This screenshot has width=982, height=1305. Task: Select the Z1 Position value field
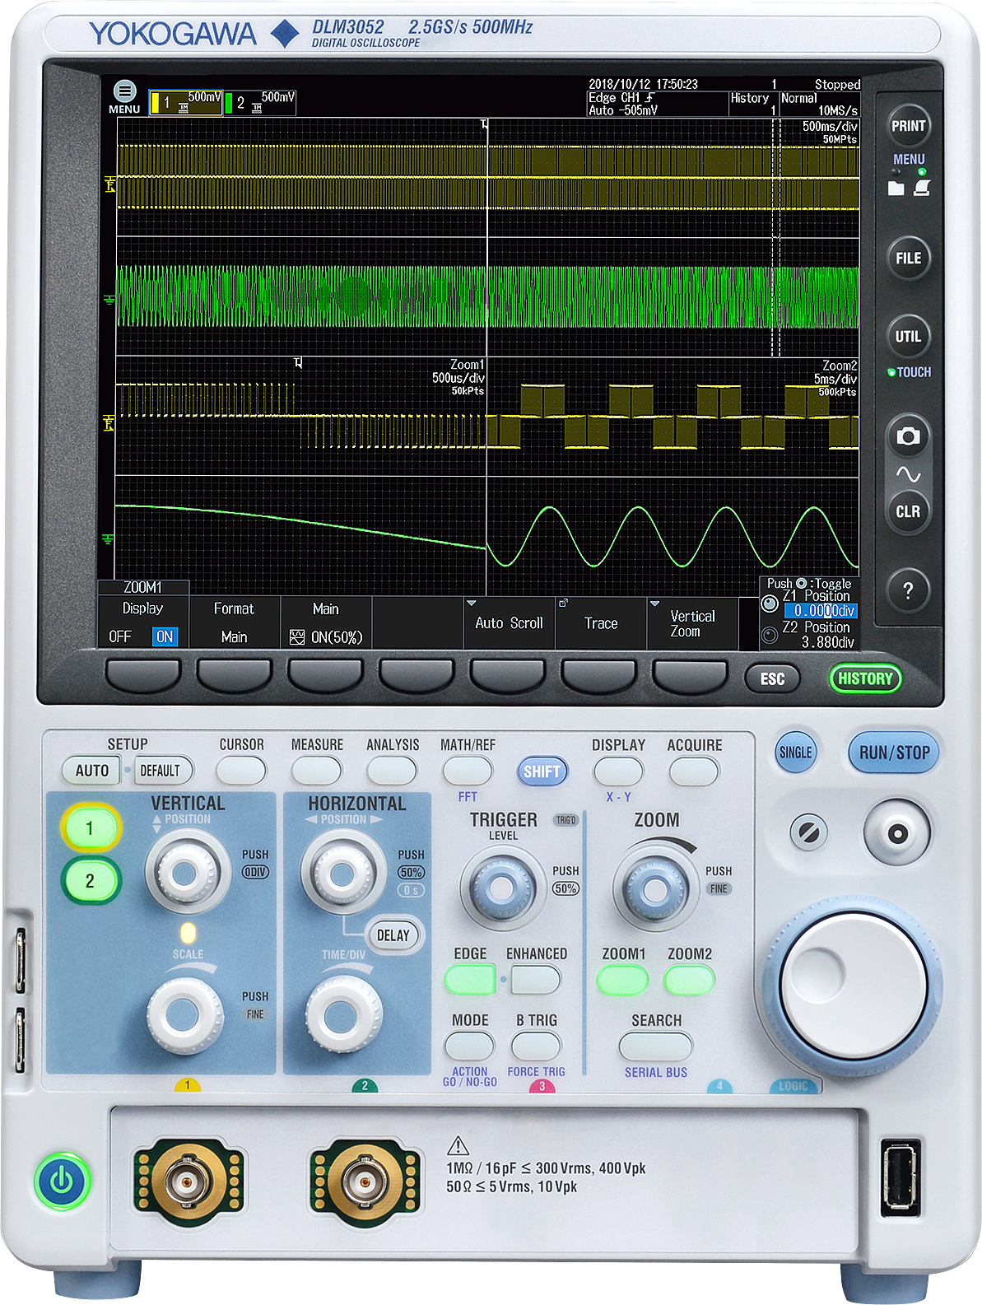point(820,611)
